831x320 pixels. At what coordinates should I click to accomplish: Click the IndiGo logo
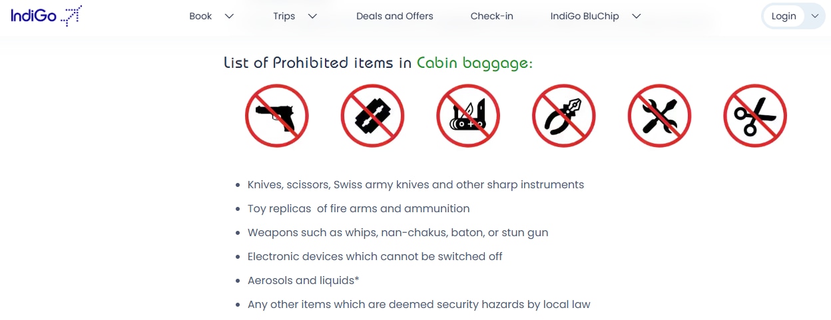(46, 15)
